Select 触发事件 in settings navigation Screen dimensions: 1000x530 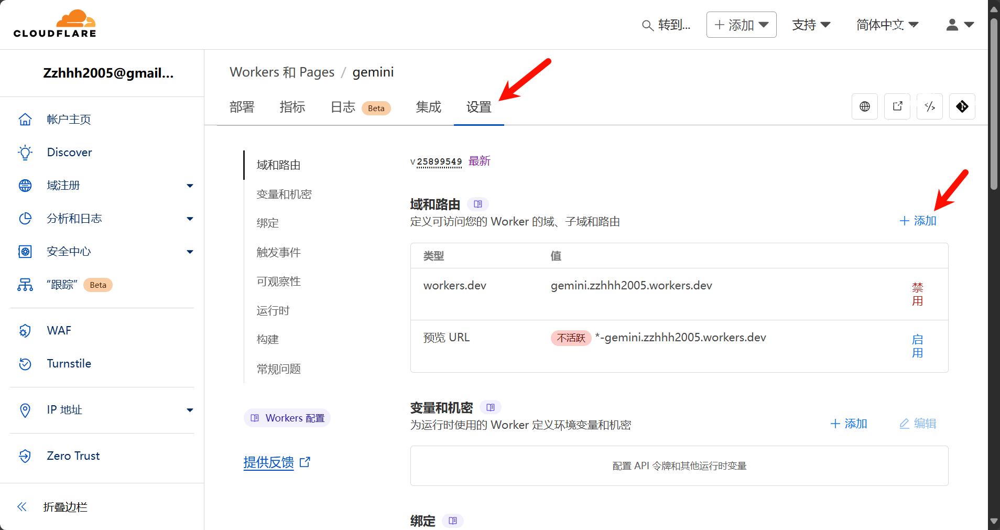[x=279, y=253]
